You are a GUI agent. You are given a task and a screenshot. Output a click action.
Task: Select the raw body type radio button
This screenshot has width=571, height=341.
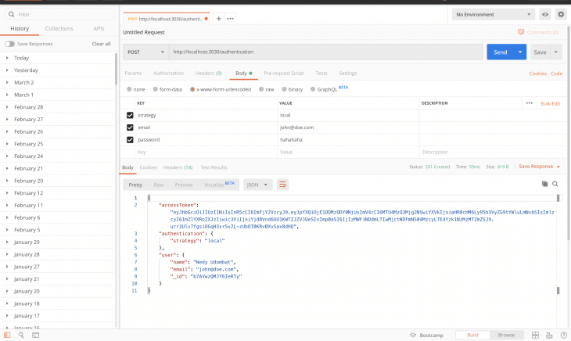tap(263, 89)
